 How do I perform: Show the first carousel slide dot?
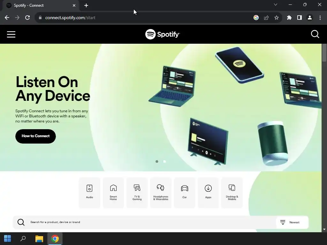(x=157, y=161)
